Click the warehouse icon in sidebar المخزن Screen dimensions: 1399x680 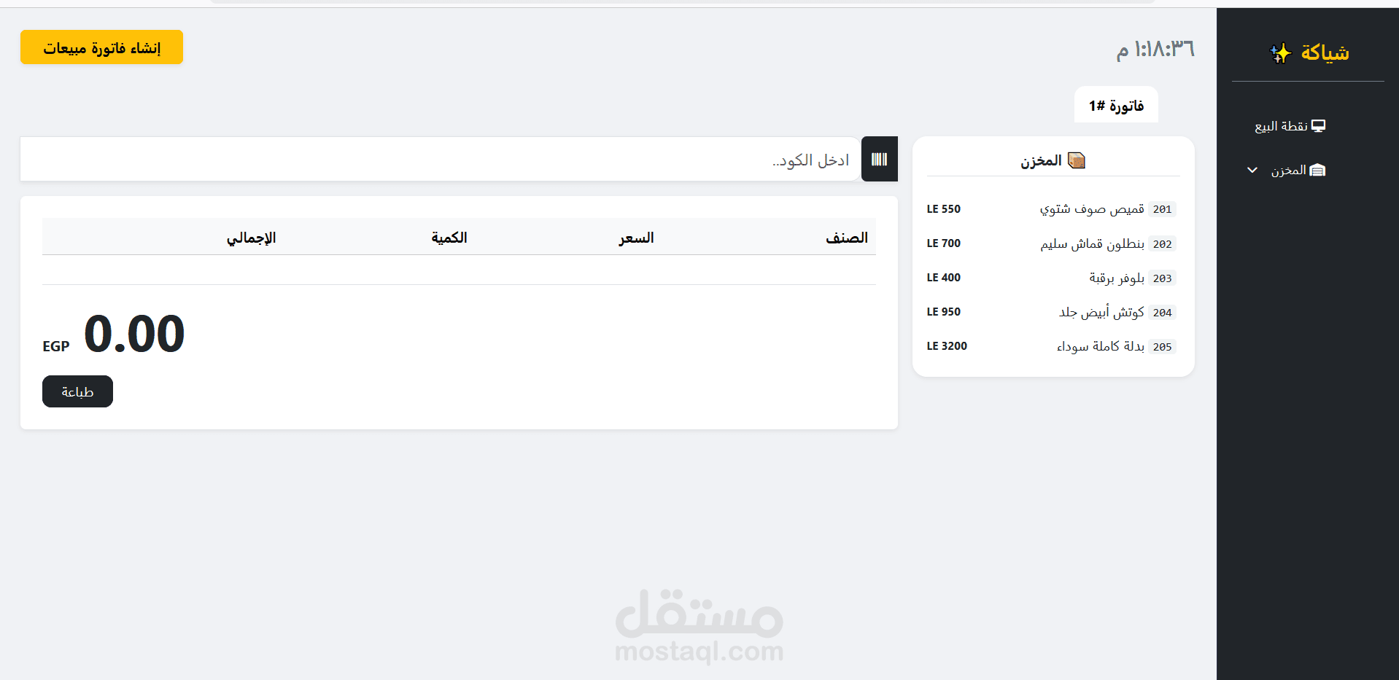coord(1317,171)
